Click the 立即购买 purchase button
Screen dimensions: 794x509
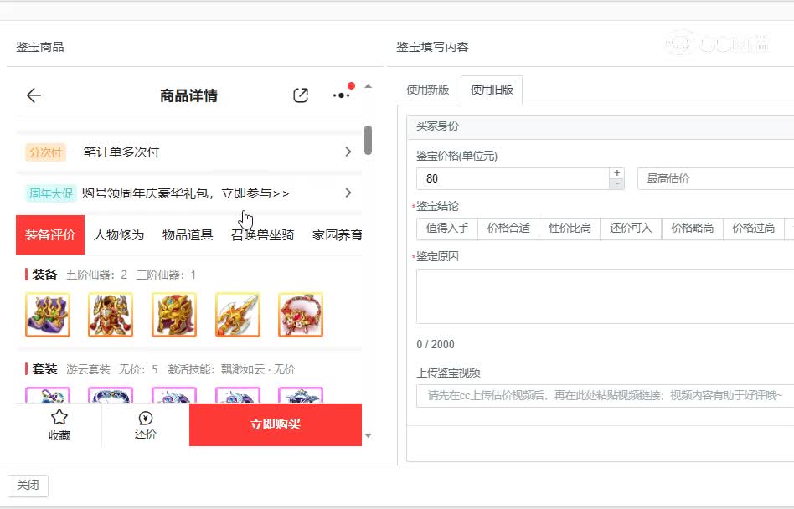point(276,424)
